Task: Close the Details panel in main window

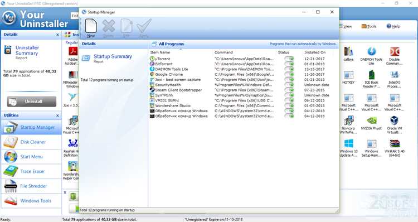Action: tap(57, 35)
